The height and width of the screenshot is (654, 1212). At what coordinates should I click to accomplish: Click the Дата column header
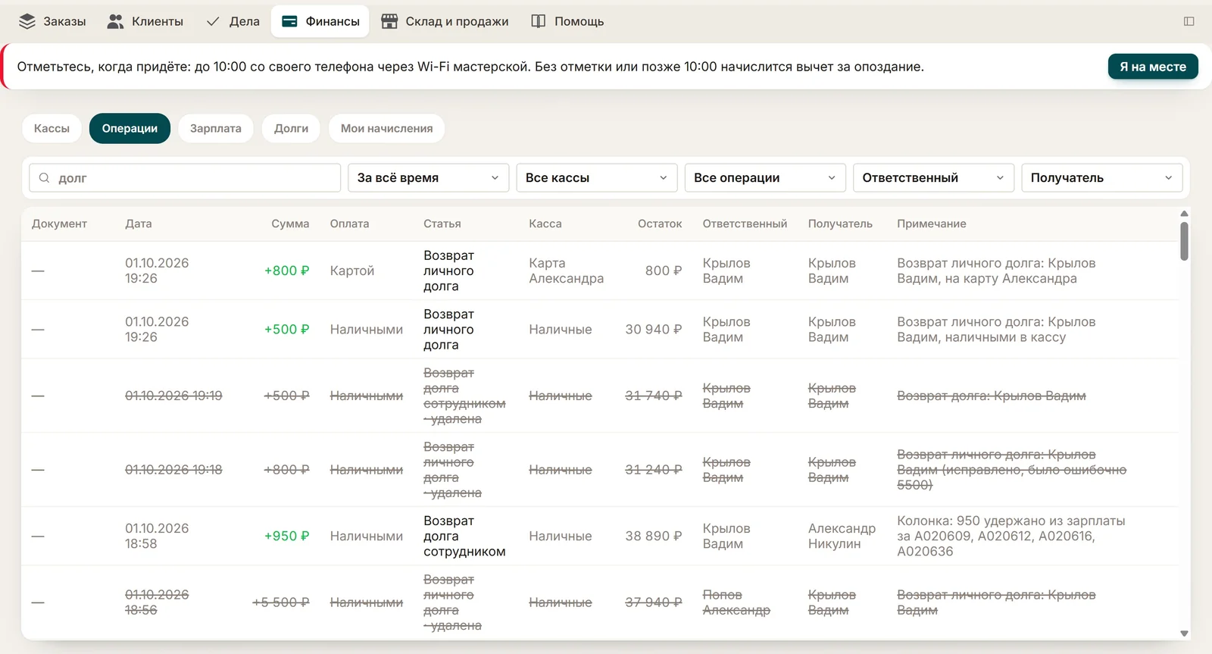139,224
